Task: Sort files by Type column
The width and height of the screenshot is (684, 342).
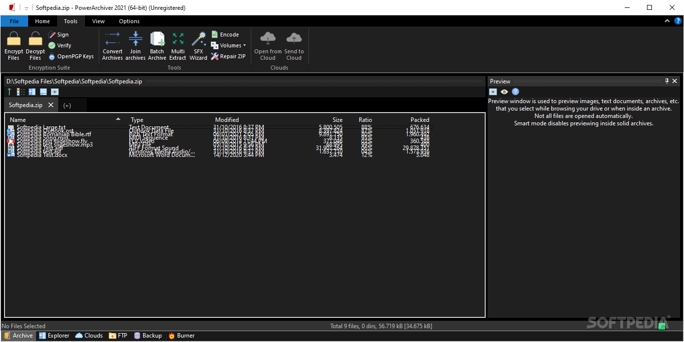Action: pyautogui.click(x=137, y=119)
